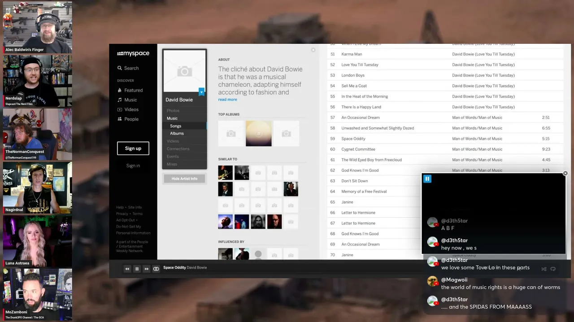The width and height of the screenshot is (574, 322).
Task: Close the floating video overlay
Action: [565, 173]
